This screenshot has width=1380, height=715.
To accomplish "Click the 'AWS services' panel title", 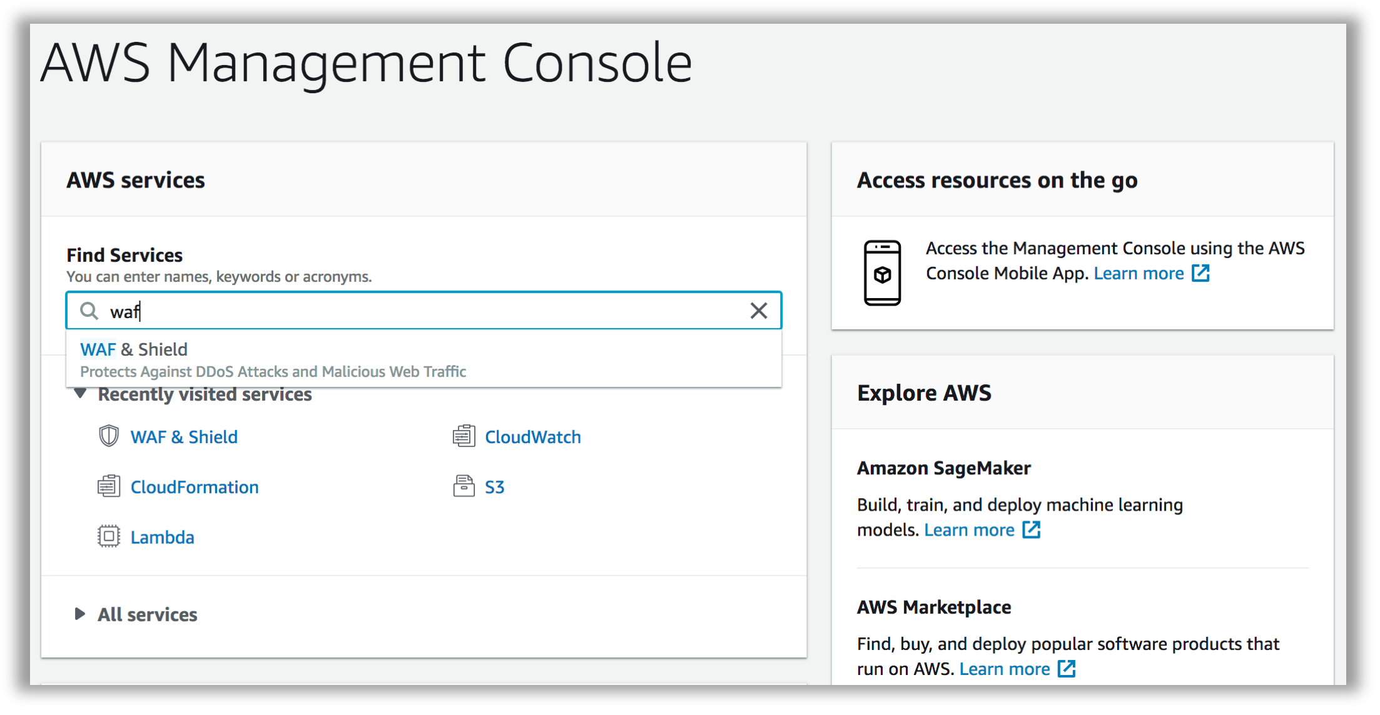I will tap(136, 180).
